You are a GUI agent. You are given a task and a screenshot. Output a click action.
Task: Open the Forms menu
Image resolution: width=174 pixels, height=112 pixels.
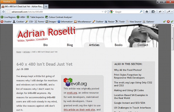click(39, 22)
